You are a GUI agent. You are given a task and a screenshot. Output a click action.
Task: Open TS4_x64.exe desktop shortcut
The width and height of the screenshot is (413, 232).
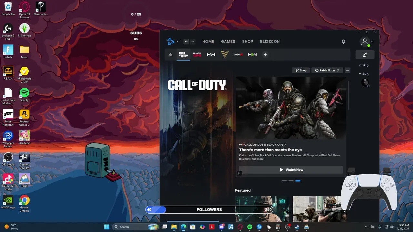25,30
